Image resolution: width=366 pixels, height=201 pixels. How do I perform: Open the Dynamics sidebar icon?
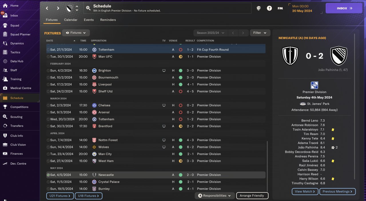pyautogui.click(x=5, y=43)
